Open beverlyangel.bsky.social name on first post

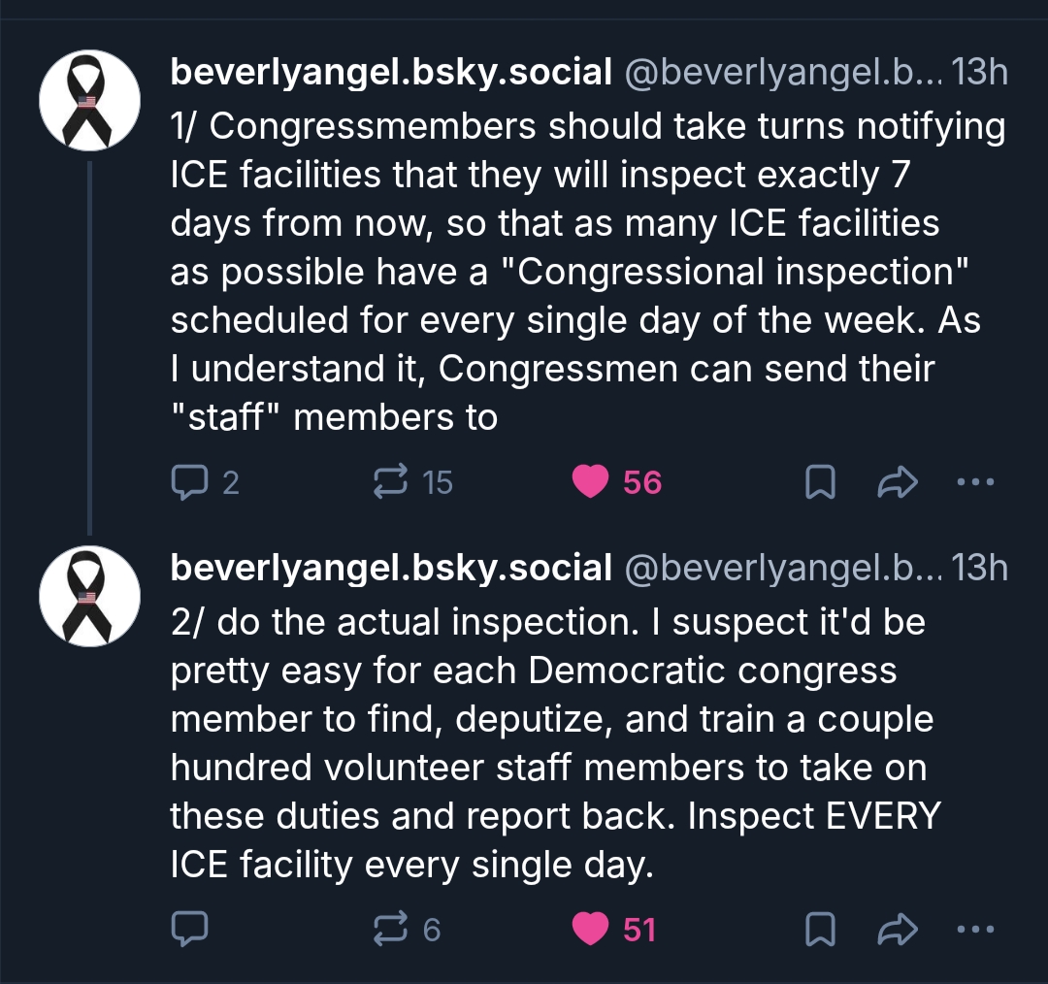(x=391, y=72)
